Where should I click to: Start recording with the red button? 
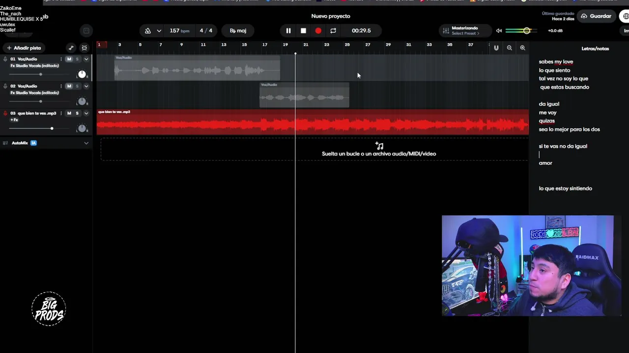point(318,31)
